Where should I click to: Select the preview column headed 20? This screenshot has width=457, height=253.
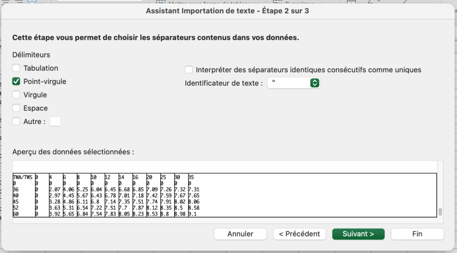150,177
